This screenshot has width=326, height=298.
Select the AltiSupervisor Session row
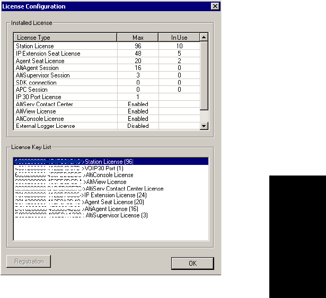(x=107, y=75)
